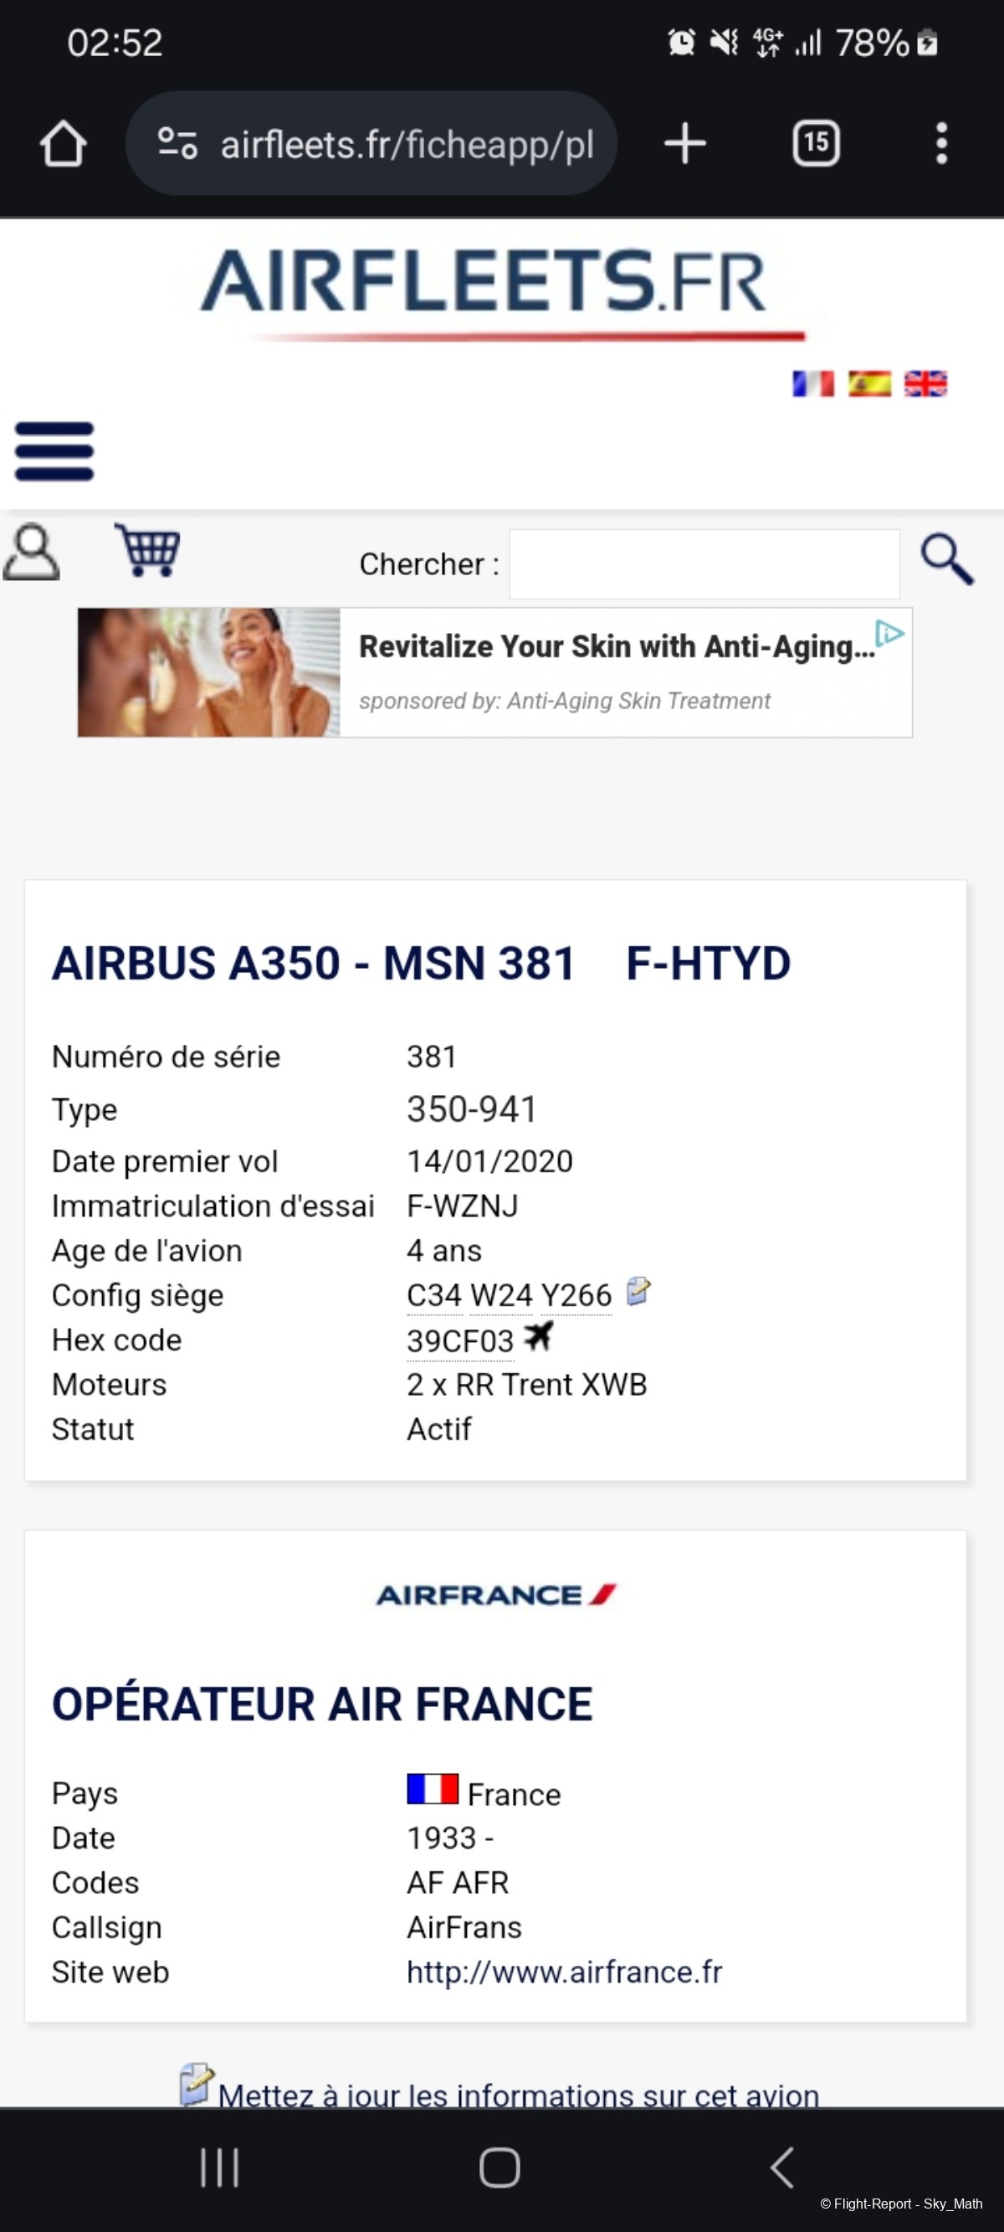The width and height of the screenshot is (1004, 2232).
Task: Focus the Chercher search field
Action: click(704, 564)
